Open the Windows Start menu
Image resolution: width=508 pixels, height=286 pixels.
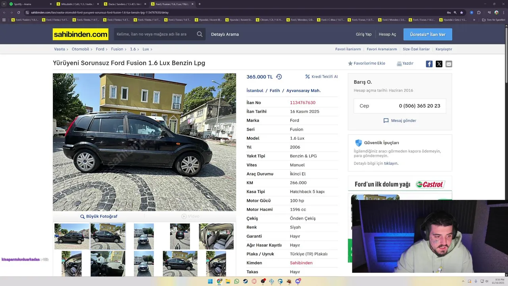point(210,281)
